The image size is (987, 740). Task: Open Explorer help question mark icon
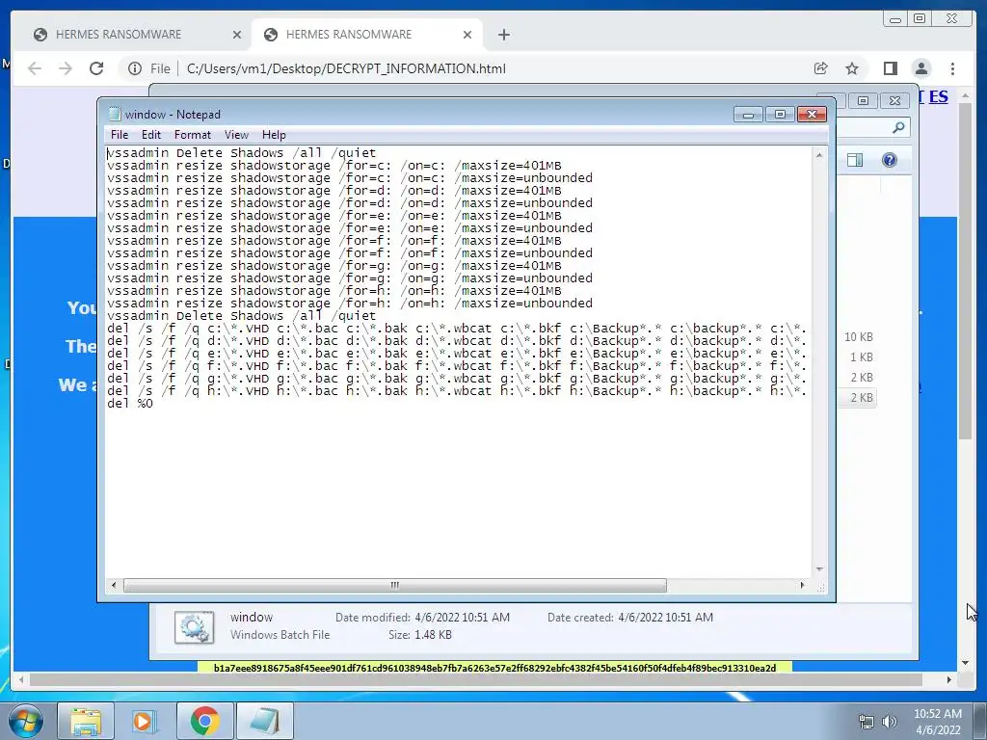[x=890, y=160]
